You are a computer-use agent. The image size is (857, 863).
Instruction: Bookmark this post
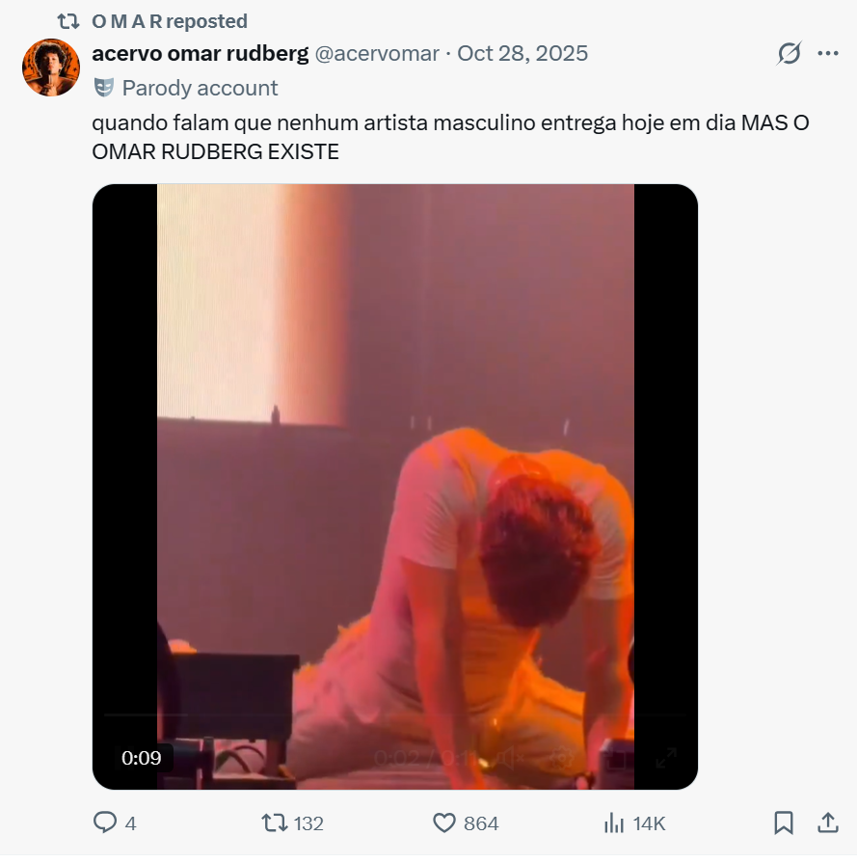784,823
